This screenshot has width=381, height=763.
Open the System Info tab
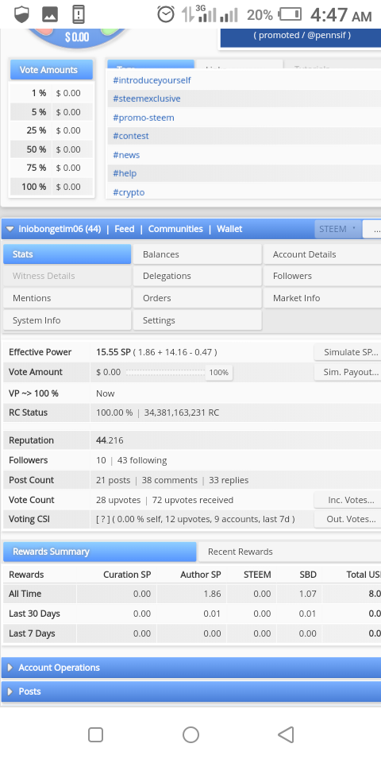pos(67,320)
